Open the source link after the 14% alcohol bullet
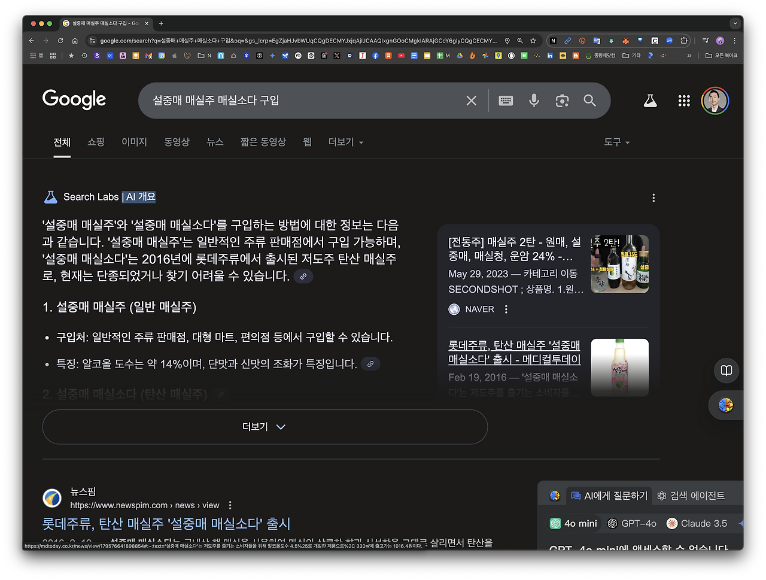The height and width of the screenshot is (580, 766). click(371, 364)
